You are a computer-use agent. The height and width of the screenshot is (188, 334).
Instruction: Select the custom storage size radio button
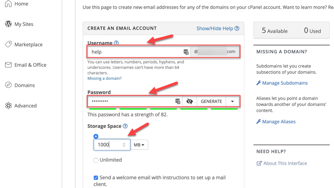[x=96, y=136]
